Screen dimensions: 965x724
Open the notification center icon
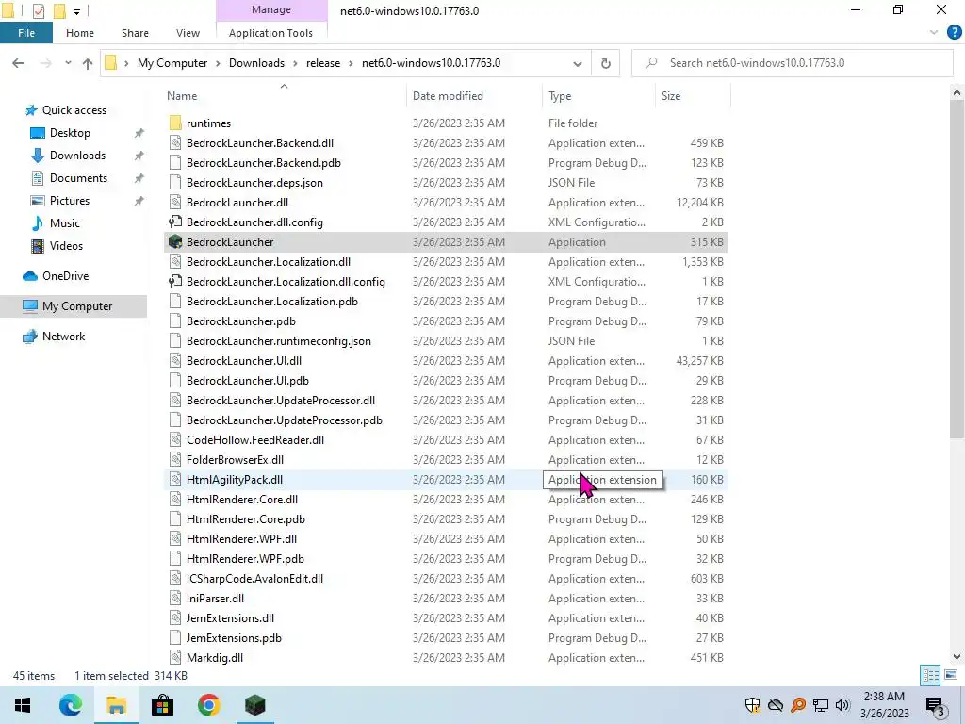tap(935, 705)
